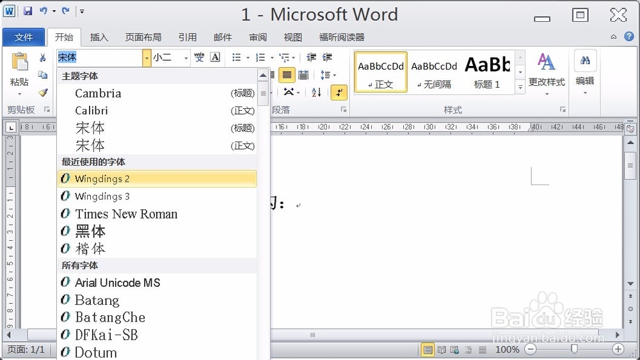
Task: Switch to Outline view
Action: tap(468, 350)
